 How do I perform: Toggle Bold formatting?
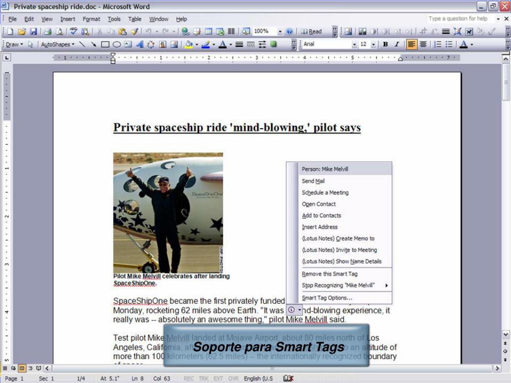click(x=385, y=44)
